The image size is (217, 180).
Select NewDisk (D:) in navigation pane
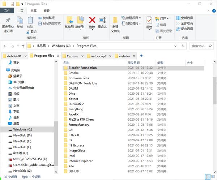(22, 135)
